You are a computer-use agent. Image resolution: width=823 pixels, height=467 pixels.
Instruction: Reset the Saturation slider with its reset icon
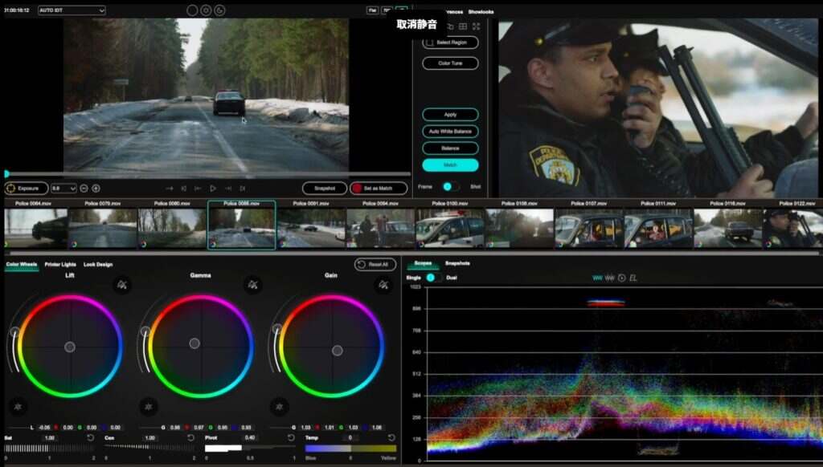click(91, 438)
